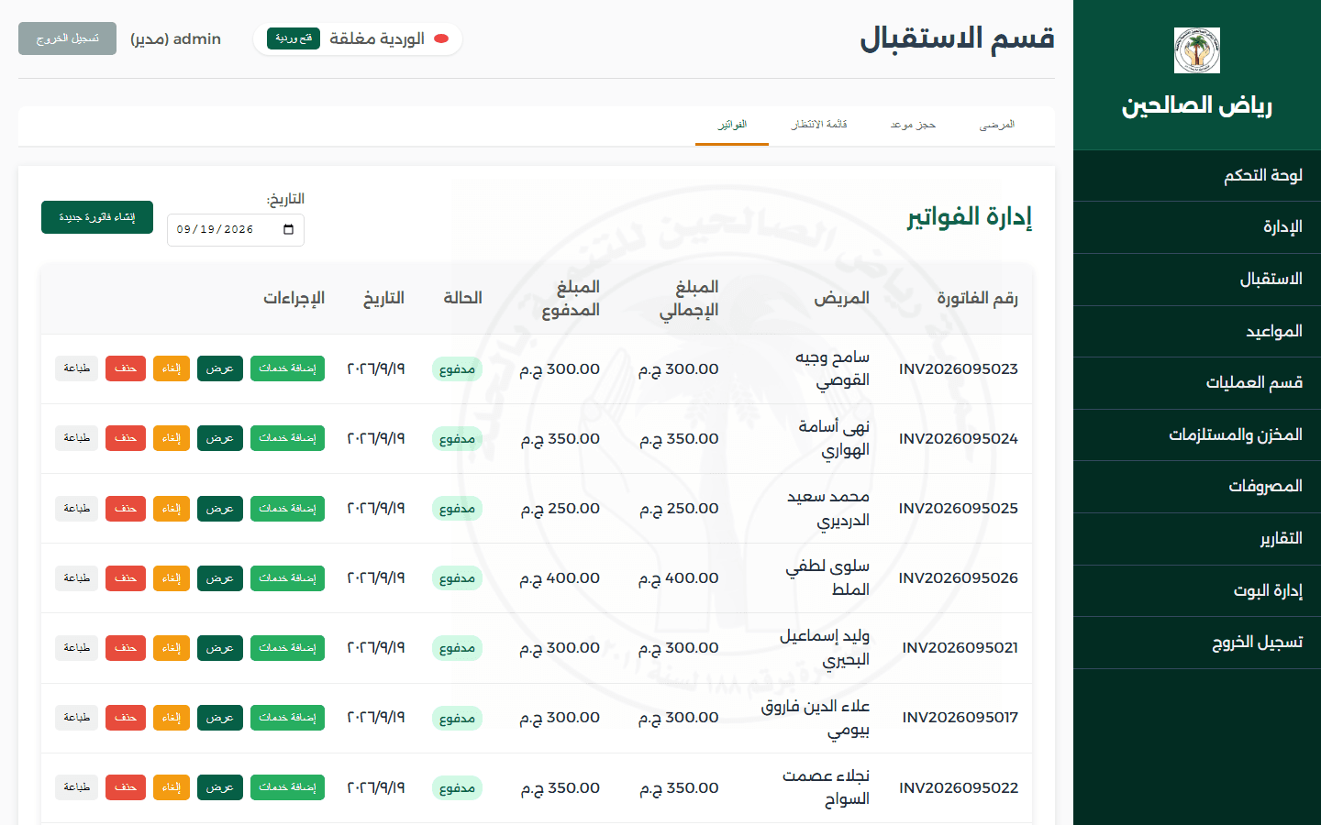Delete invoice INV2026095024

(x=126, y=438)
